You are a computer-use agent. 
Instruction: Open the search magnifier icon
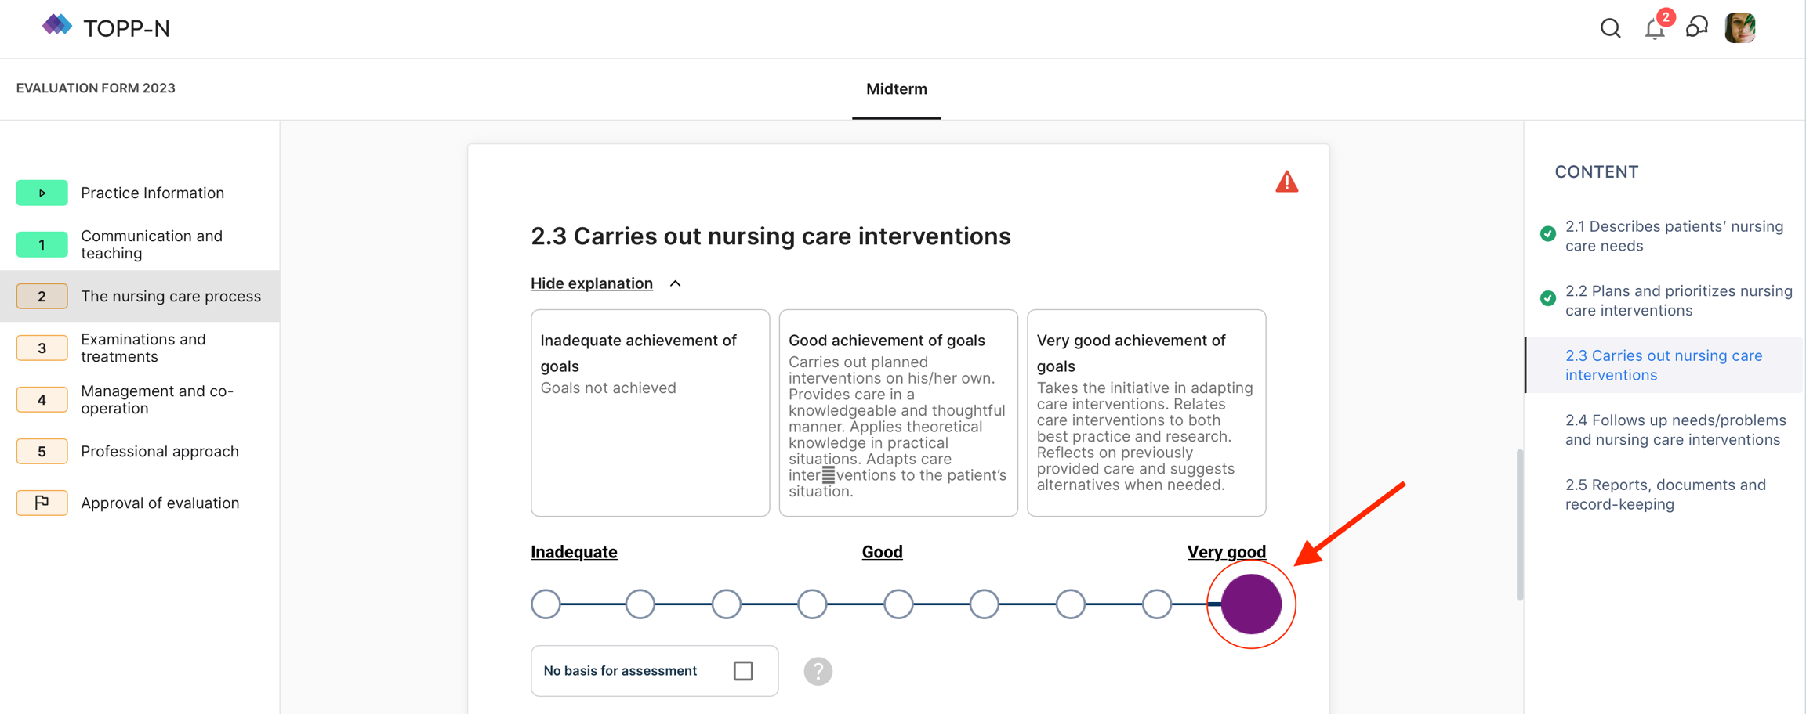point(1610,29)
